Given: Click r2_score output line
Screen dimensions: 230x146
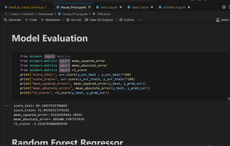Looking at the screenshot, I should tap(41, 124).
